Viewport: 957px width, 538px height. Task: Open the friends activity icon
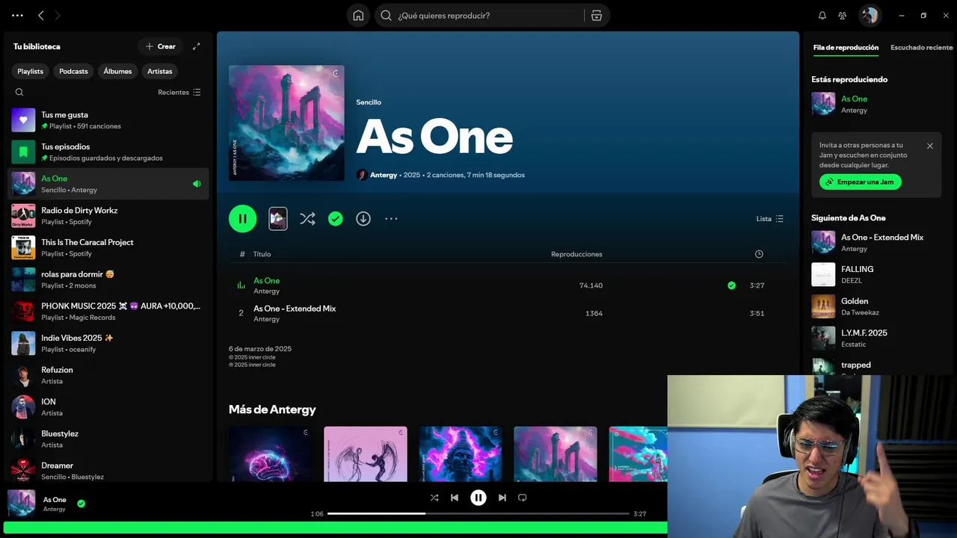click(843, 15)
